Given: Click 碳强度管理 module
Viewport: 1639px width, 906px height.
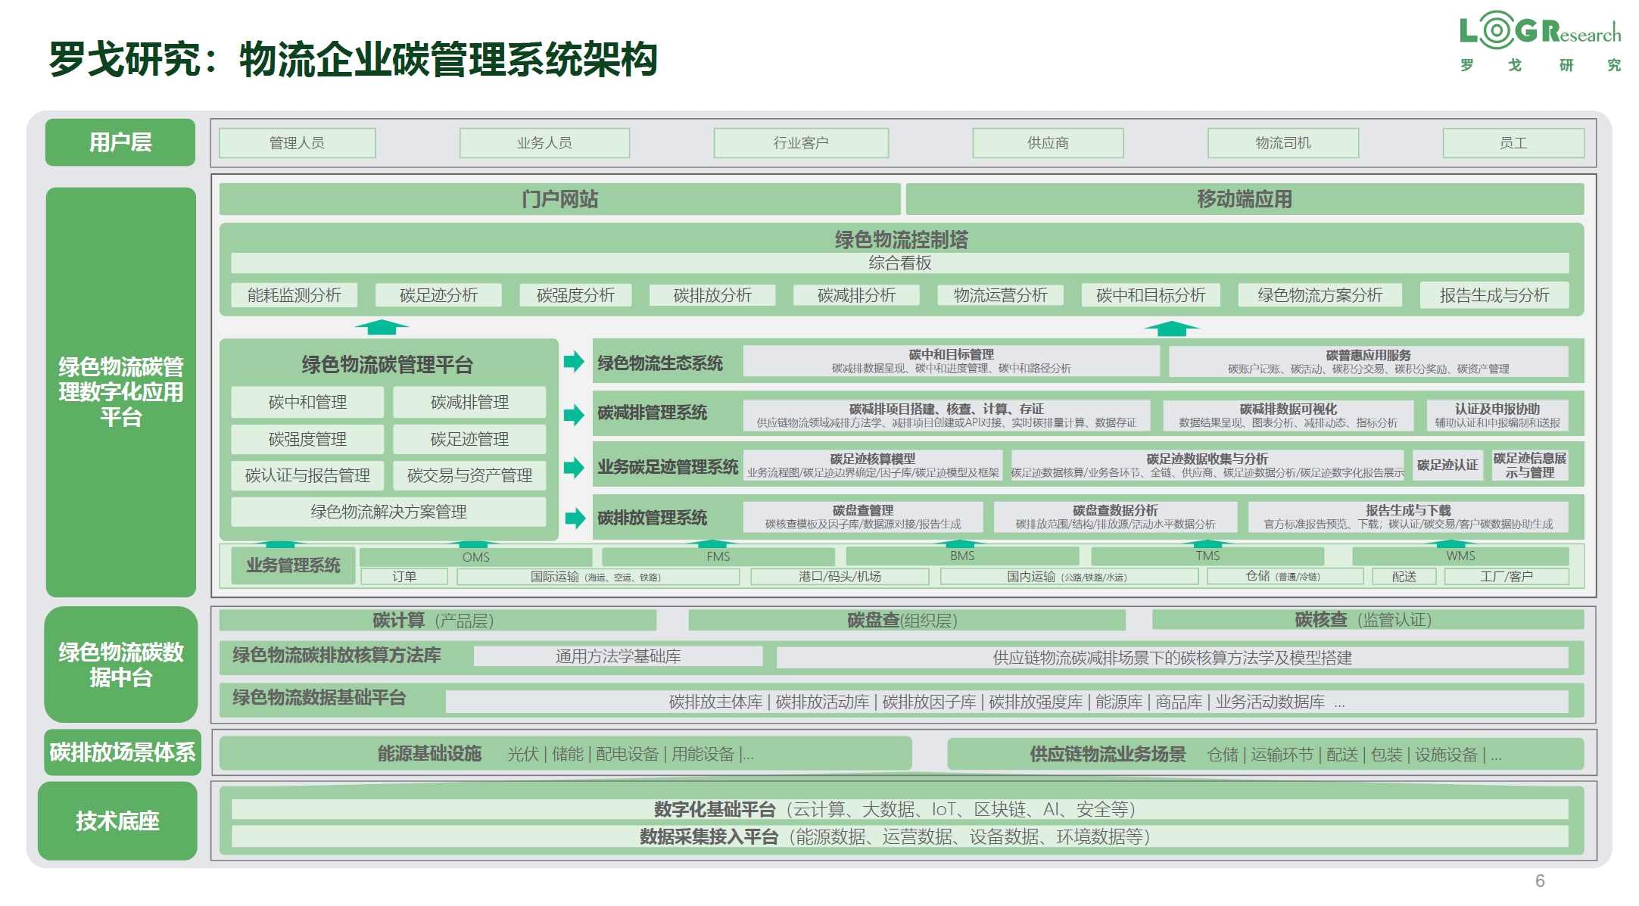Looking at the screenshot, I should [x=307, y=439].
